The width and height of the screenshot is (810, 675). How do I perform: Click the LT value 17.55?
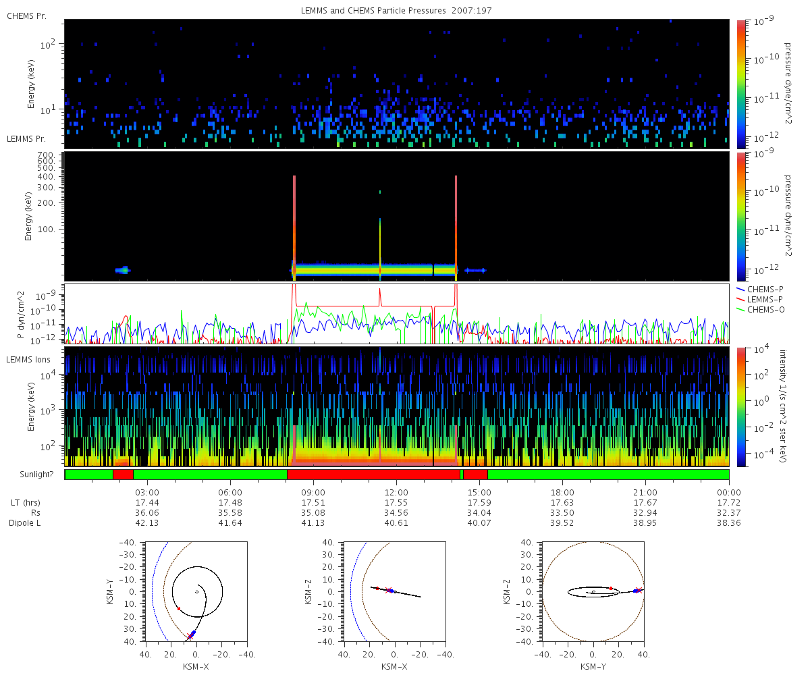pos(397,503)
